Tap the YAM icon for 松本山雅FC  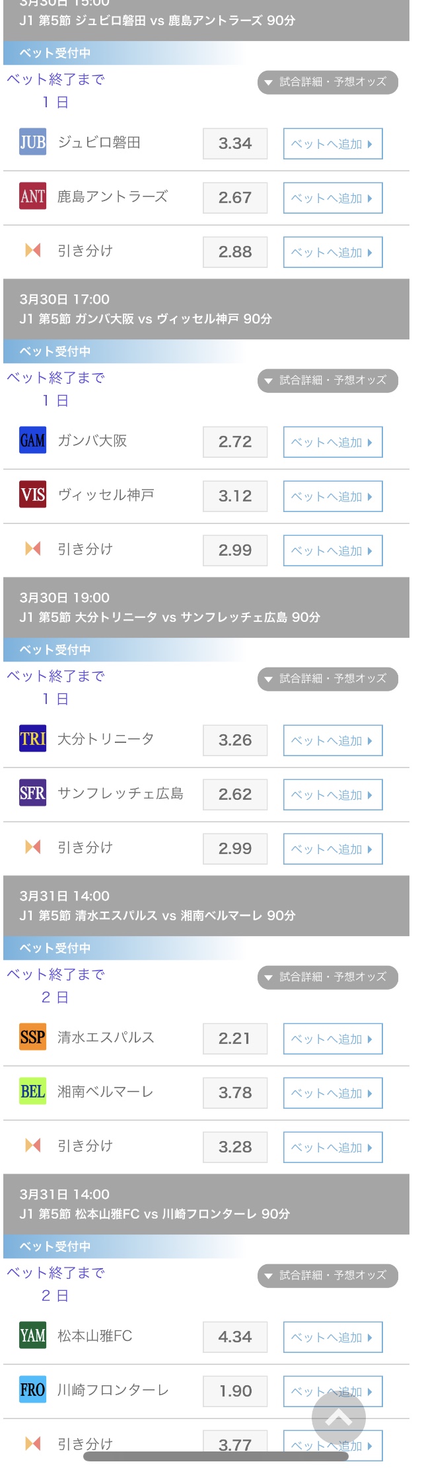coord(32,1335)
